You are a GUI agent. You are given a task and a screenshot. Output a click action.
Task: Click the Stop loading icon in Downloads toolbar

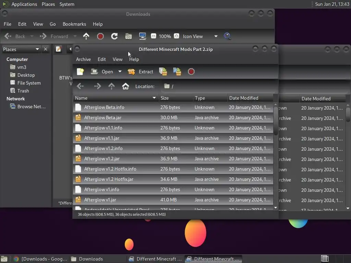coord(100,36)
